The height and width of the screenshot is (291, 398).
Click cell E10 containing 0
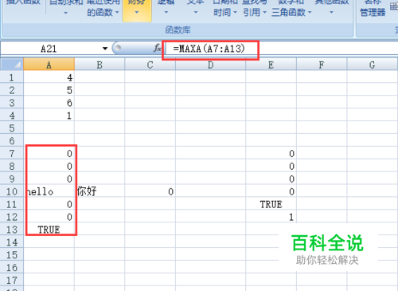click(x=271, y=191)
